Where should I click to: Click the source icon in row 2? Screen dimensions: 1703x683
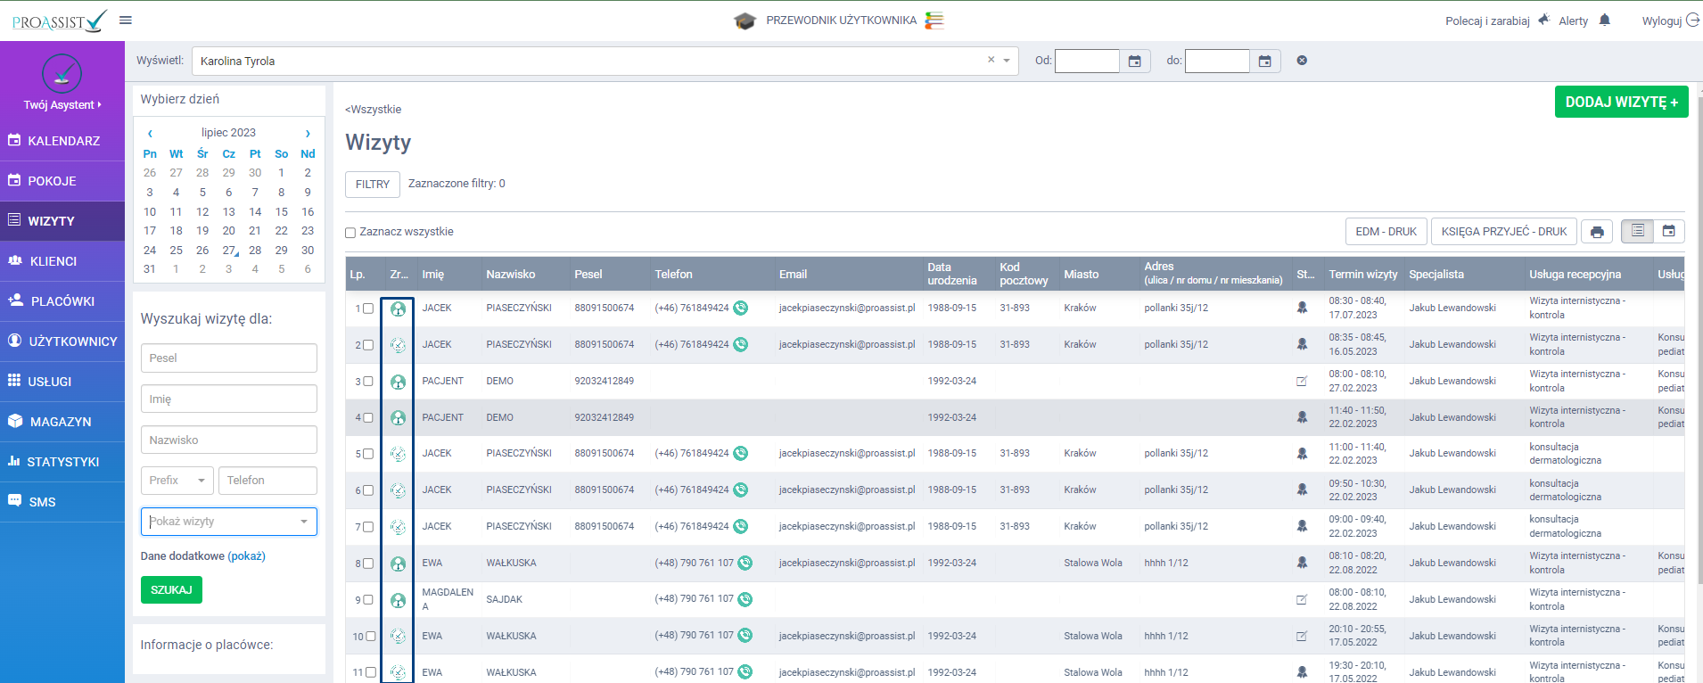point(399,345)
